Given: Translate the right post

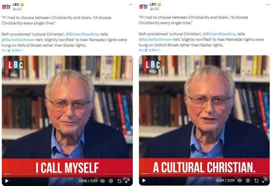Looking at the screenshot, I should point(149,50).
